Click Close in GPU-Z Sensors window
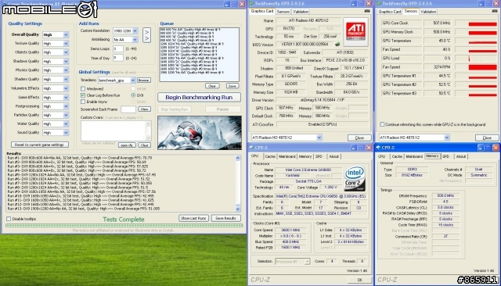 (487, 138)
